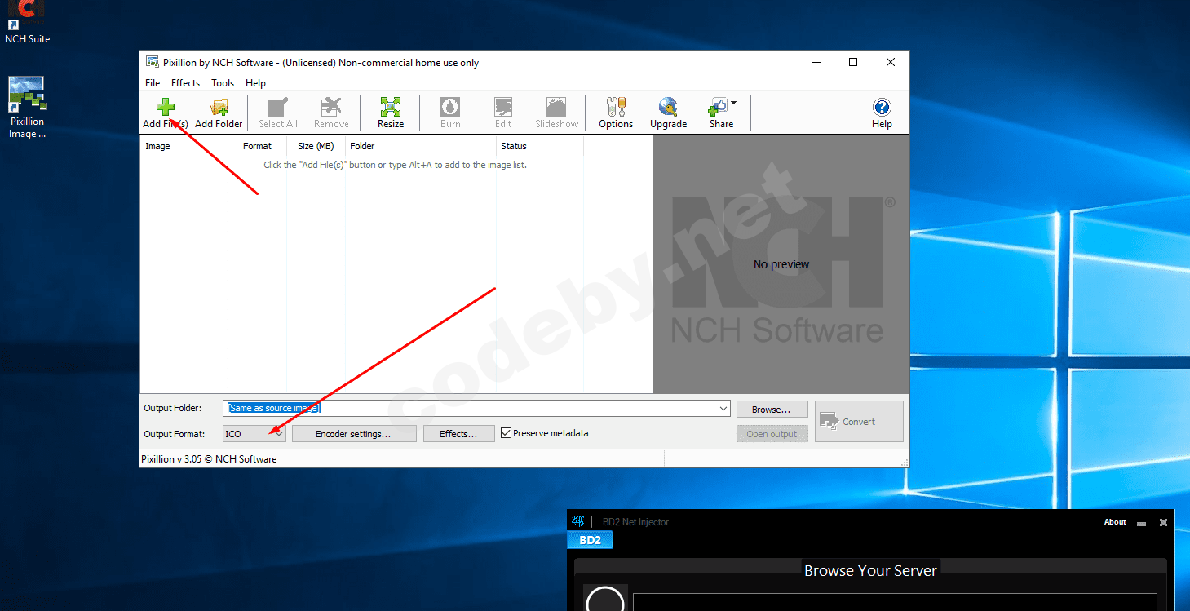This screenshot has width=1190, height=611.
Task: Minimize the BD2.Net Injector window
Action: tap(1141, 523)
